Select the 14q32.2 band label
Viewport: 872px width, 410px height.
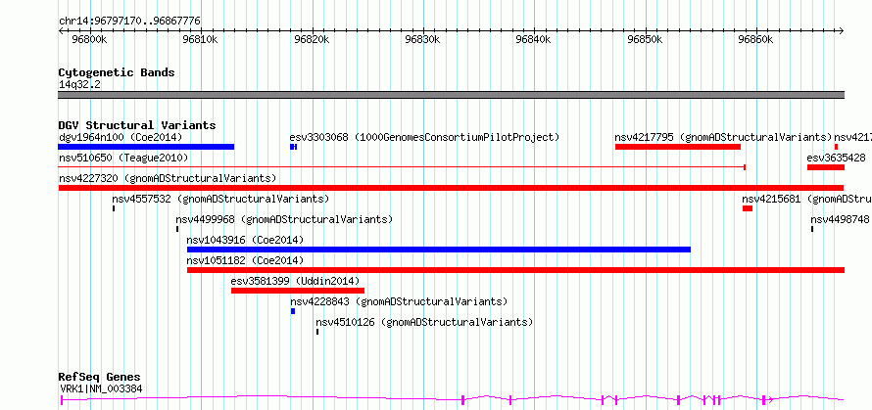80,85
